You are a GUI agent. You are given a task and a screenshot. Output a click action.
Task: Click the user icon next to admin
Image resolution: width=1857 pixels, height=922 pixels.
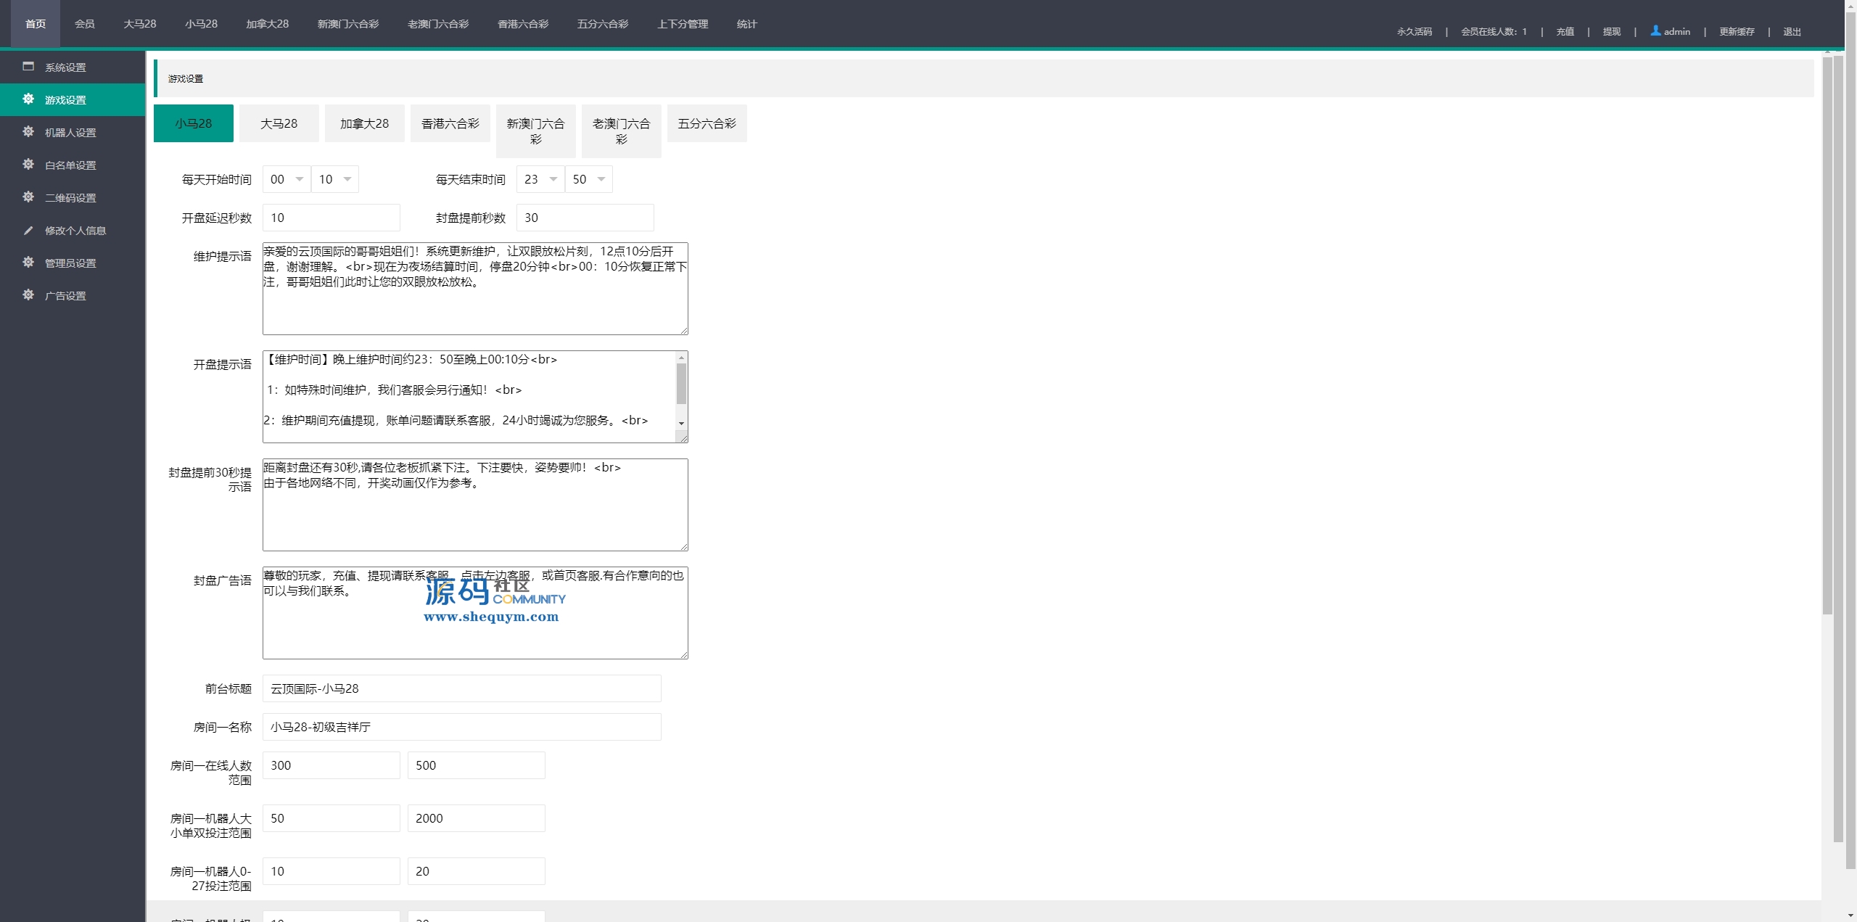click(x=1655, y=30)
